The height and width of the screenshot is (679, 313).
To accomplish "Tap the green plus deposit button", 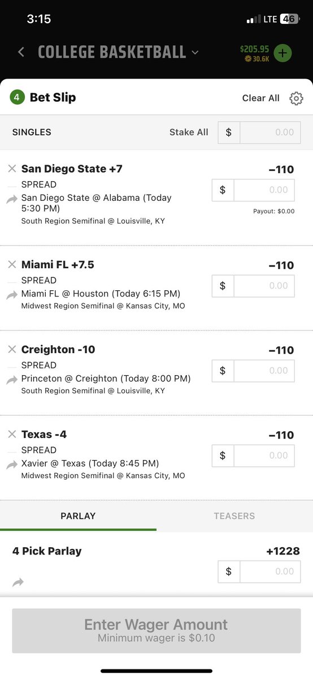I will [282, 54].
